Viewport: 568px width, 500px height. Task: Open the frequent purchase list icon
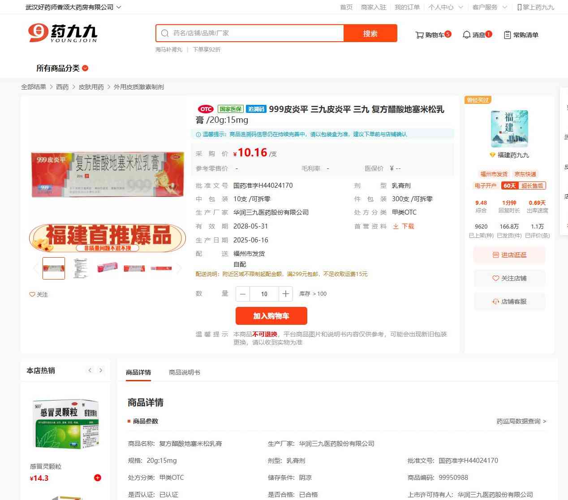click(x=507, y=35)
